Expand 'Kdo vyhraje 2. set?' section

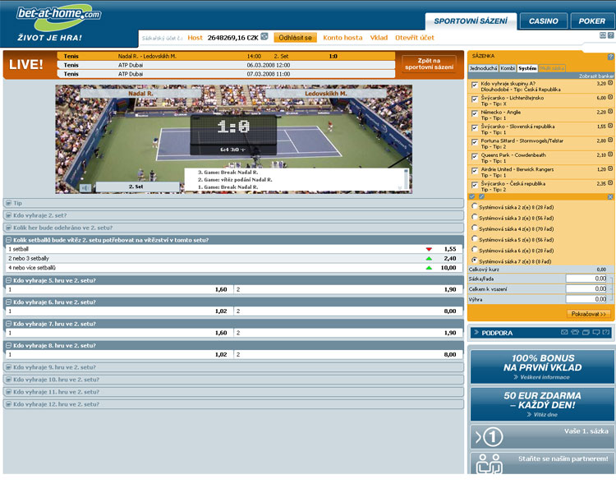[8, 215]
